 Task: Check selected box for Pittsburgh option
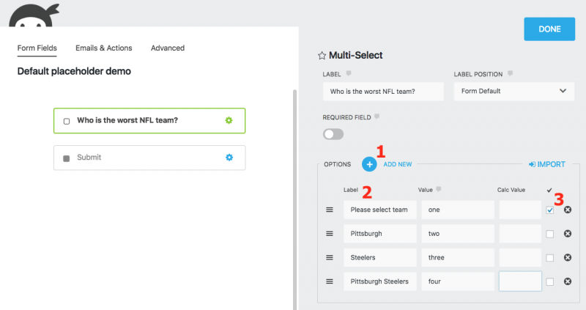(550, 234)
